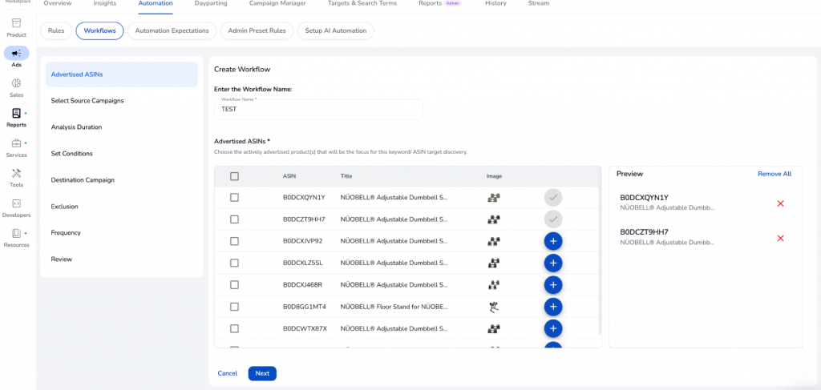Click the Workflow Name input field

point(318,110)
